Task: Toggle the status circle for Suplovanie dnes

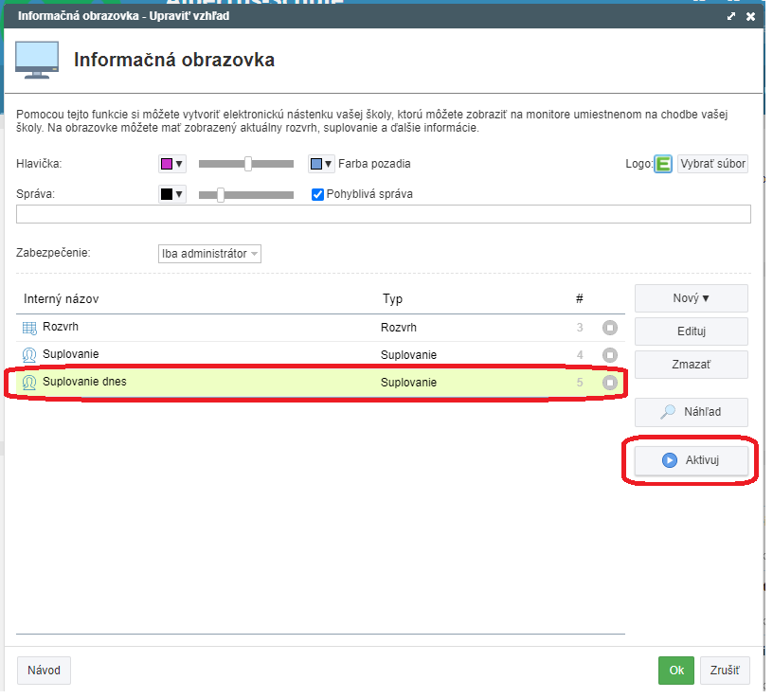Action: coord(610,383)
